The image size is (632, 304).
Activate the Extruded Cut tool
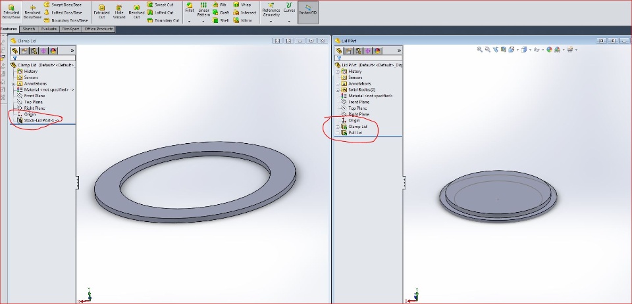[101, 12]
